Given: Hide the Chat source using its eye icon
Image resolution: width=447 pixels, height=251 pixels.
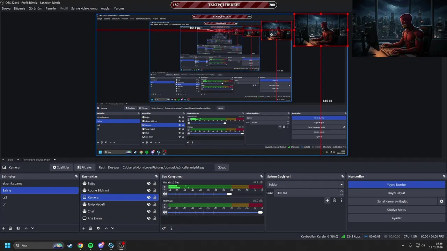Looking at the screenshot, I should coord(149,211).
